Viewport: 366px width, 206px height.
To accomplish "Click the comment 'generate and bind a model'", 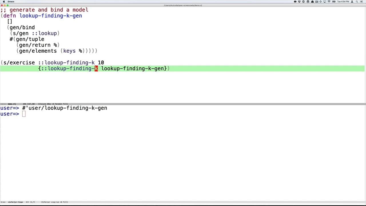I will (x=49, y=10).
